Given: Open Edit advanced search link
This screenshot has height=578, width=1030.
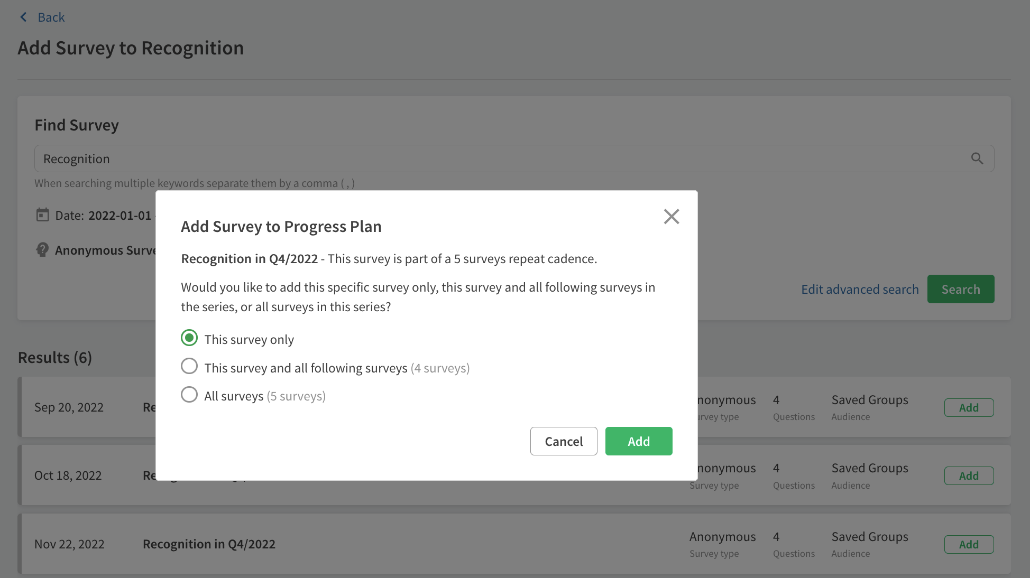Looking at the screenshot, I should point(860,290).
